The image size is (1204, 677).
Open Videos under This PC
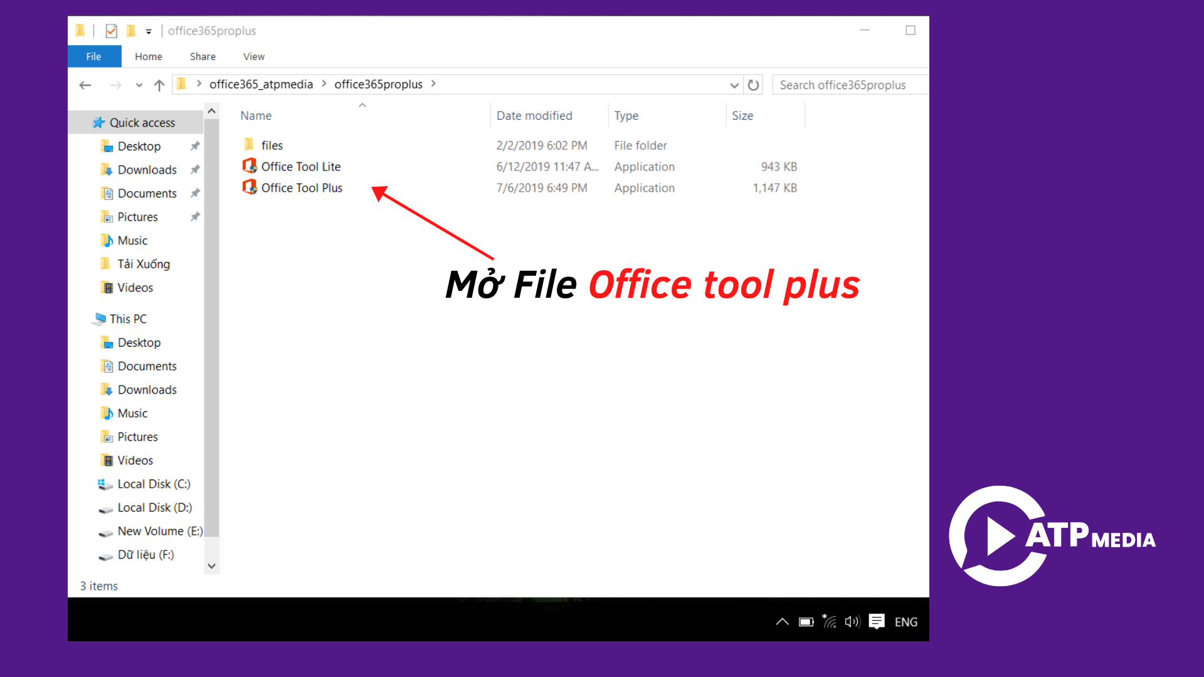(135, 461)
